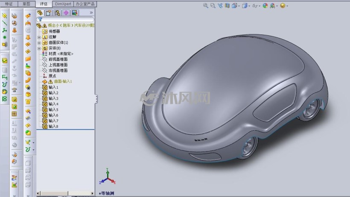The image size is (350, 197).
Task: Select the Zoom to Area tool
Action: click(x=213, y=6)
